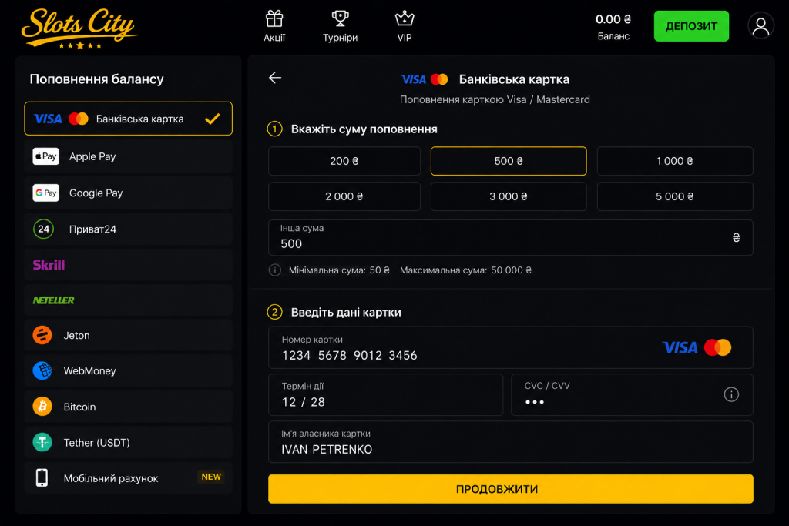Pick the 2 000 ₴ amount
This screenshot has width=789, height=526.
tap(344, 196)
